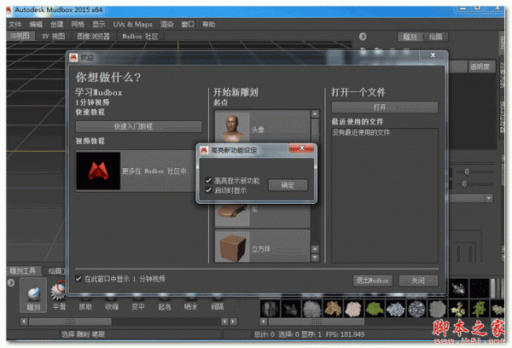Viewport: 512px width, 348px height.
Task: Open the 渲染 menu
Action: pos(166,25)
